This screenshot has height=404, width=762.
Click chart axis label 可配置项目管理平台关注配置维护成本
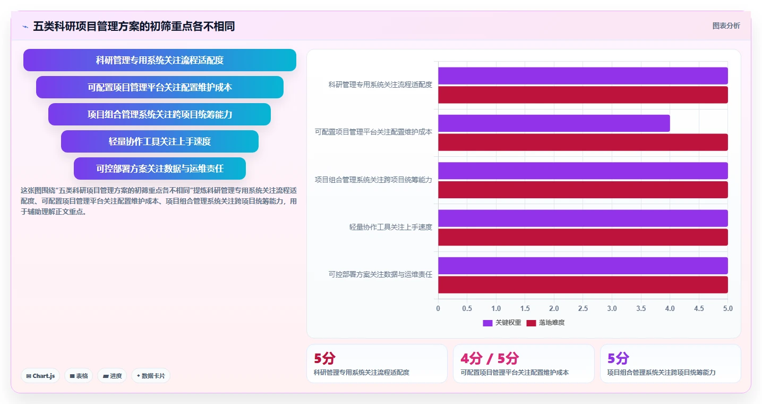[373, 132]
